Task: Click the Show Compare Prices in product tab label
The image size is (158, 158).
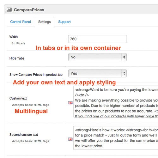Action: (36, 75)
